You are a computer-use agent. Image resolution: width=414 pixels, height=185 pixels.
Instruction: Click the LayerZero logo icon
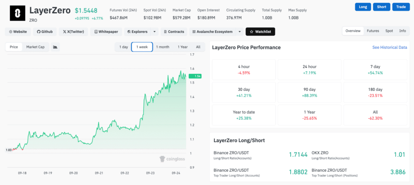click(18, 13)
